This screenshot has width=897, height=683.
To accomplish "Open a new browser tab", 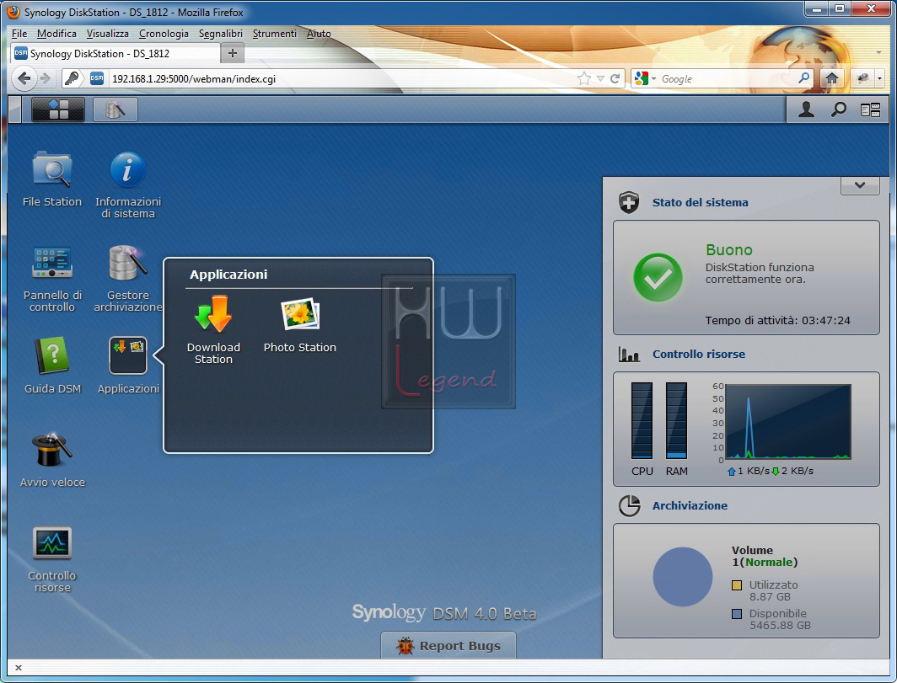I will pos(233,53).
